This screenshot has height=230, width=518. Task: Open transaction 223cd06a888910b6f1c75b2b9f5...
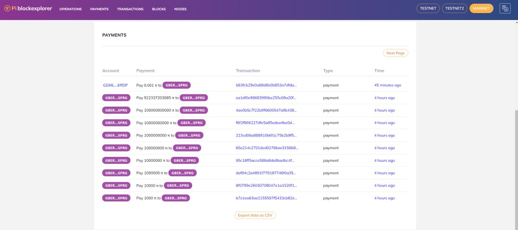(x=266, y=135)
